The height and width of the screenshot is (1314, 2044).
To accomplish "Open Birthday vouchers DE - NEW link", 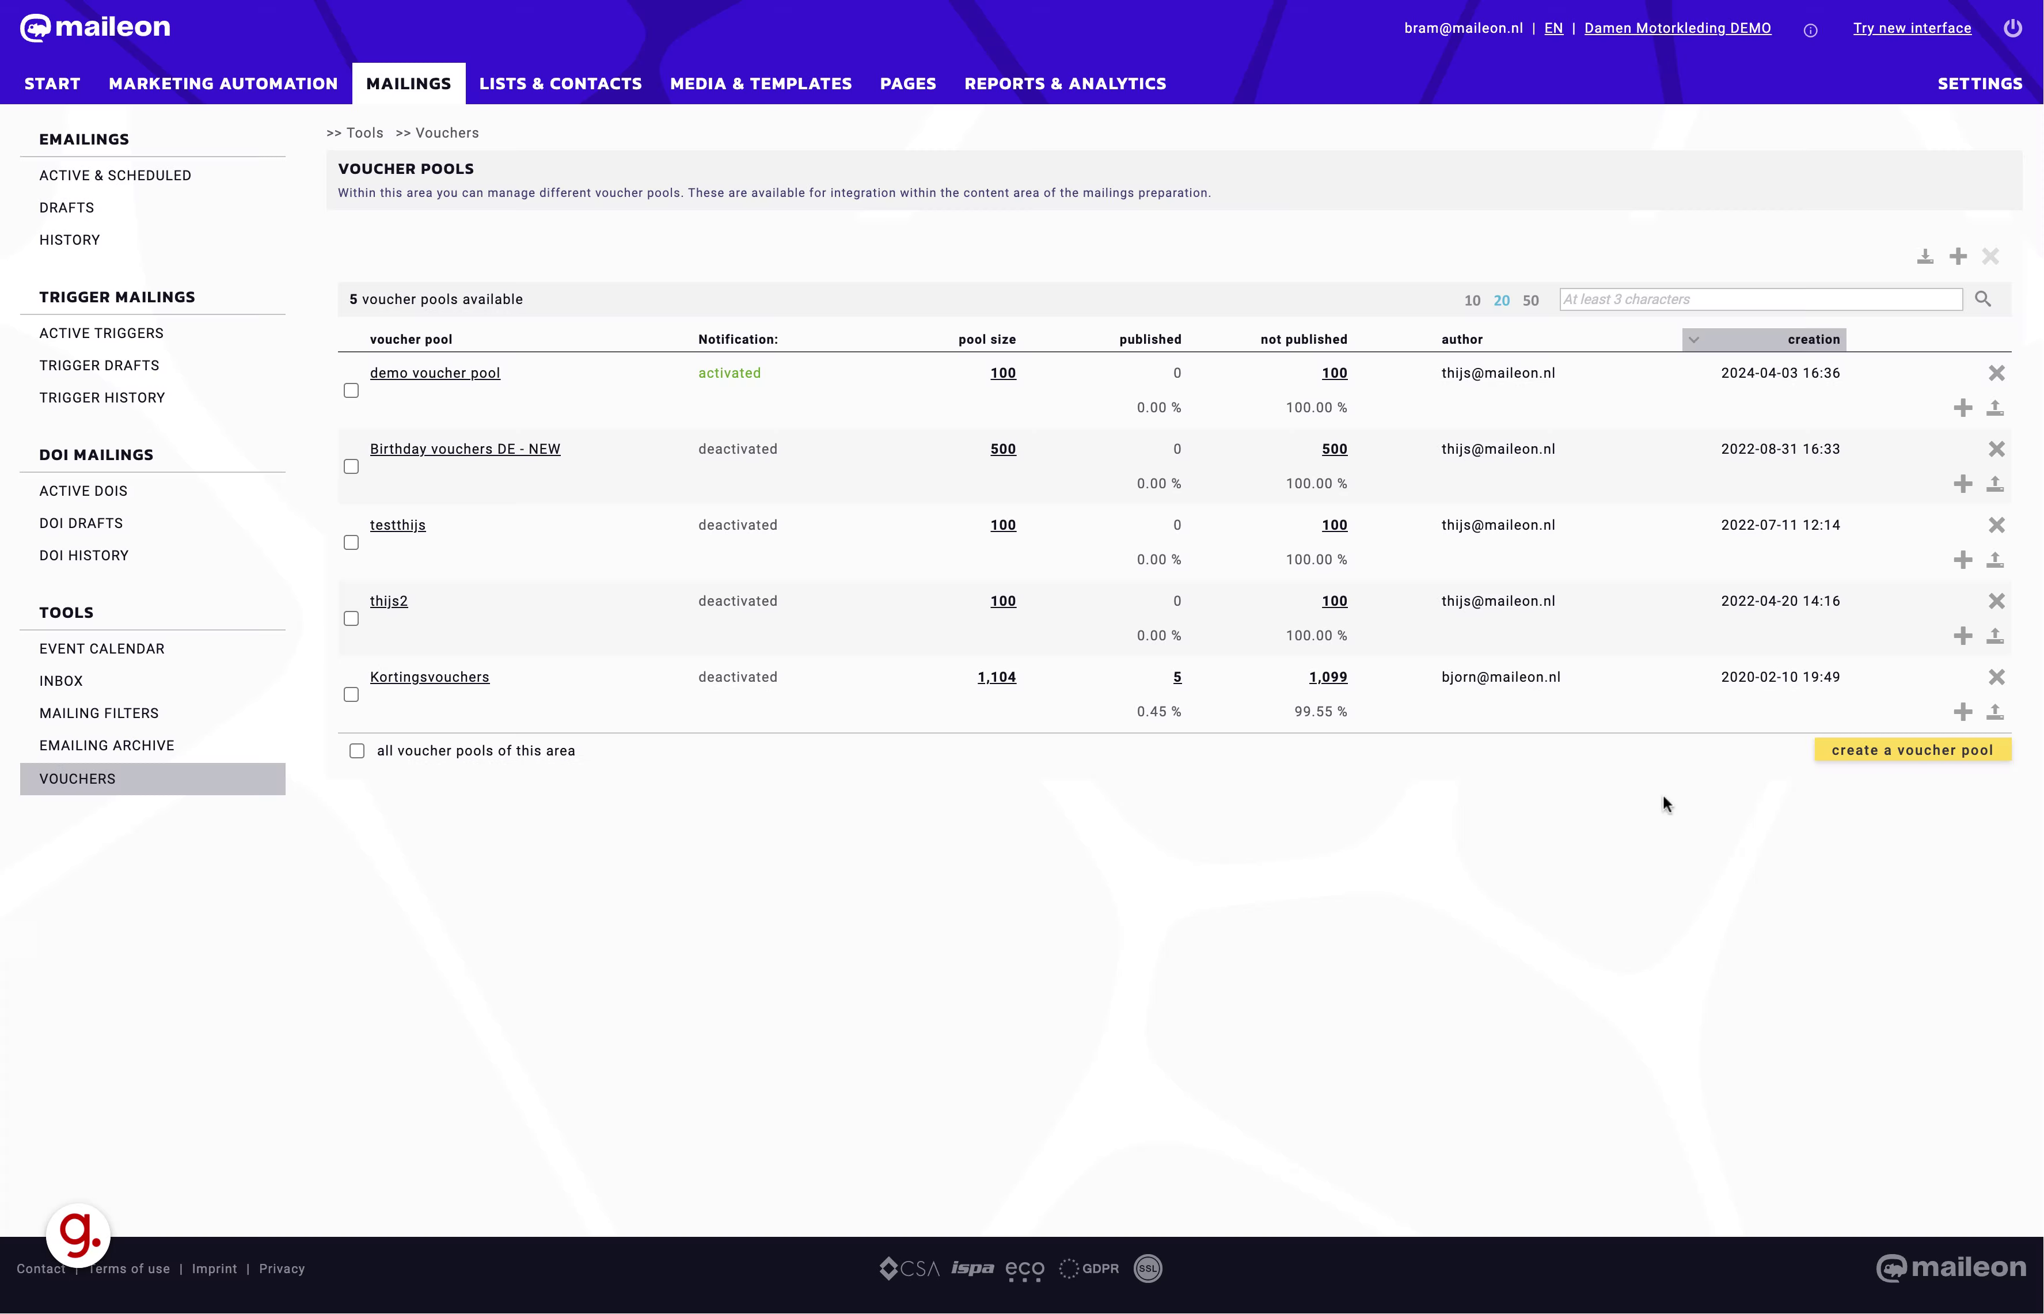I will 465,449.
